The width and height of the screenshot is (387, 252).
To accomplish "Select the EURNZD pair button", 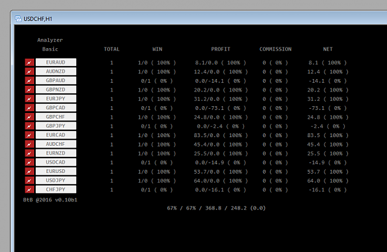I will [x=56, y=153].
